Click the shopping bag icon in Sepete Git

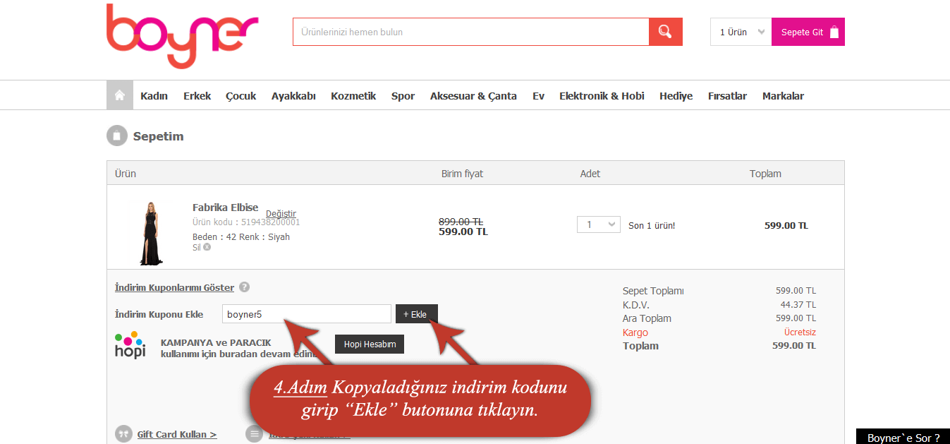tap(834, 32)
